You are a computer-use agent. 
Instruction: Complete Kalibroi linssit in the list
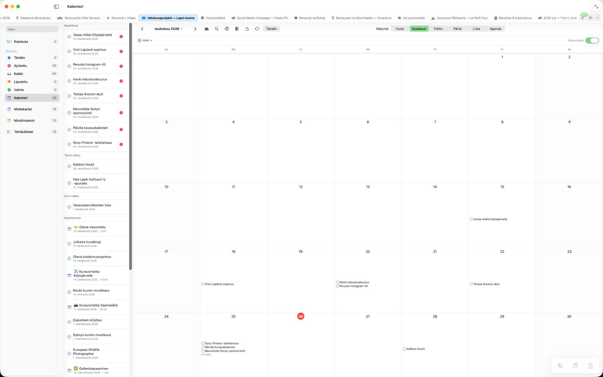pos(69,166)
